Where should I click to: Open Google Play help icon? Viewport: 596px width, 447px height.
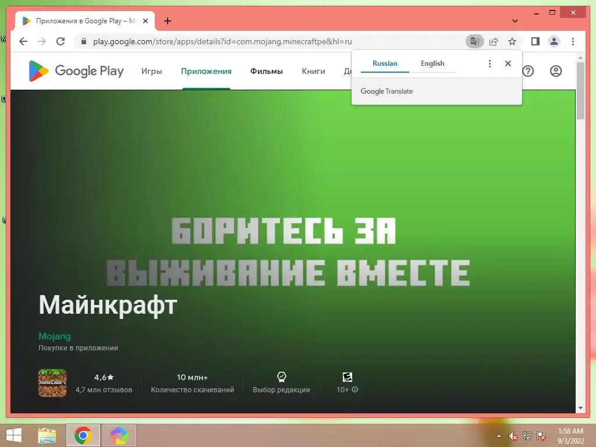coord(528,71)
